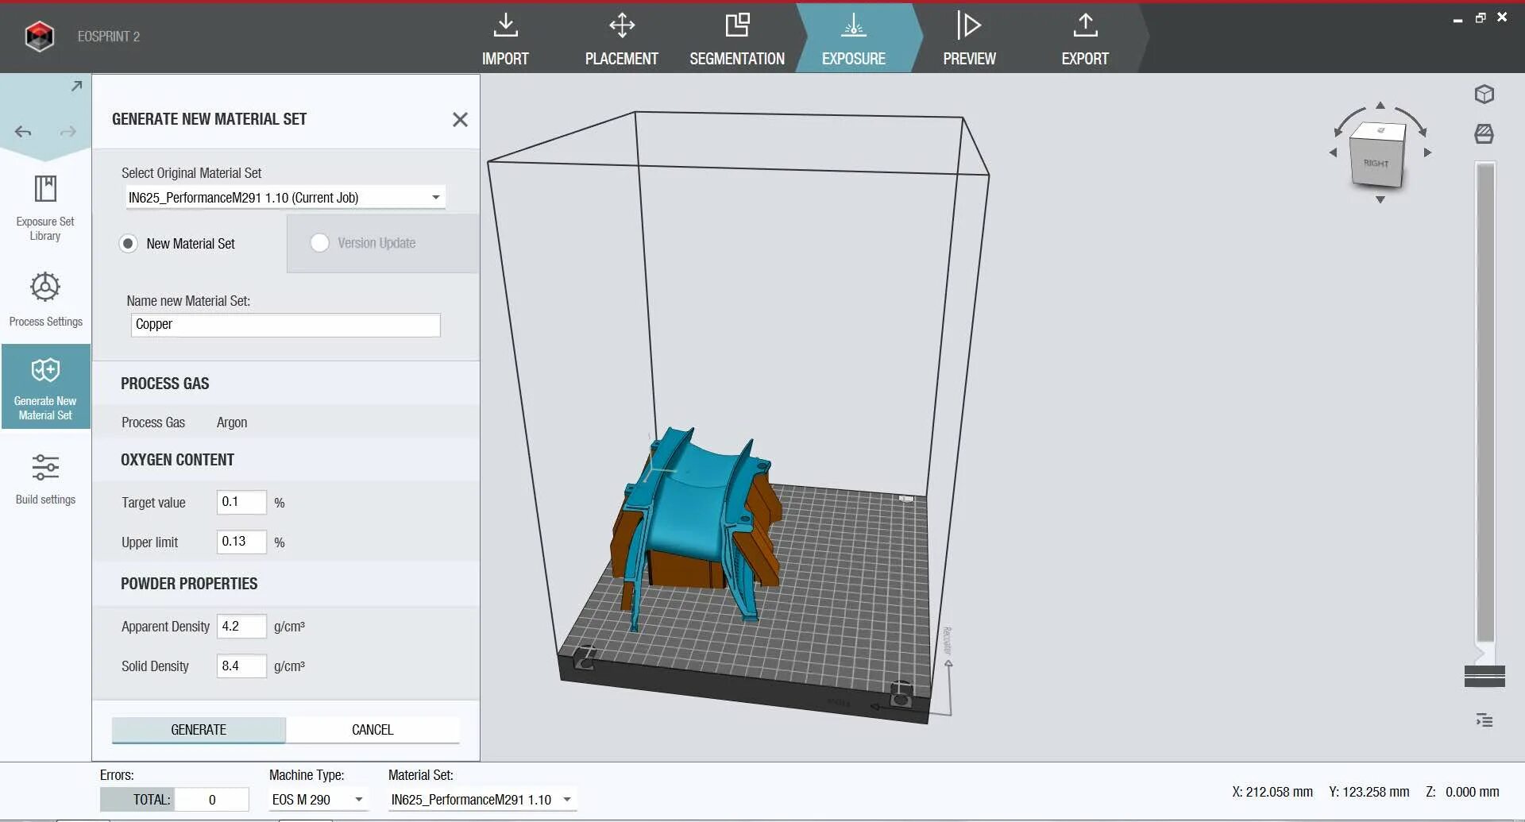Open the Machine Type dropdown
The image size is (1525, 822).
[318, 800]
